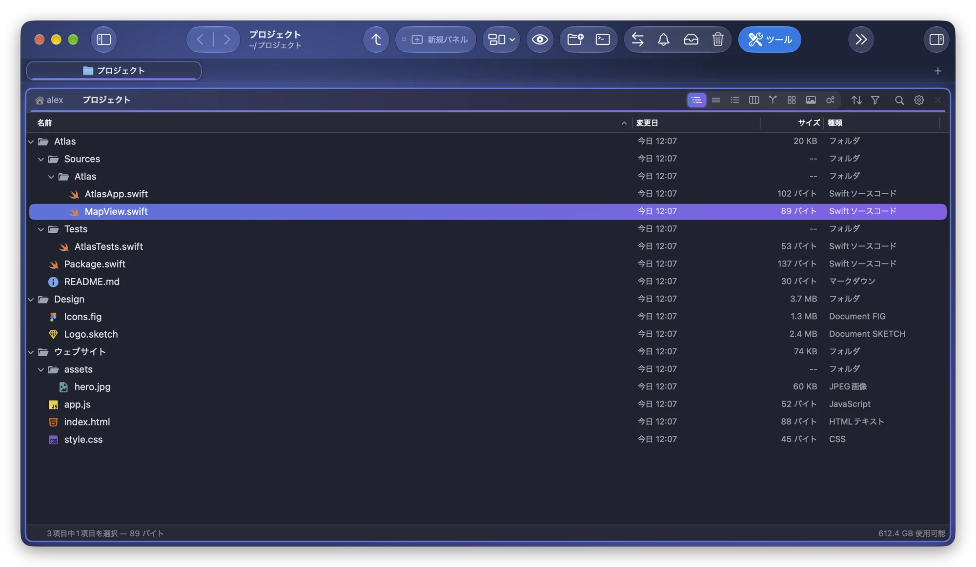
Task: Navigate to alex home breadcrumb
Action: 49,100
